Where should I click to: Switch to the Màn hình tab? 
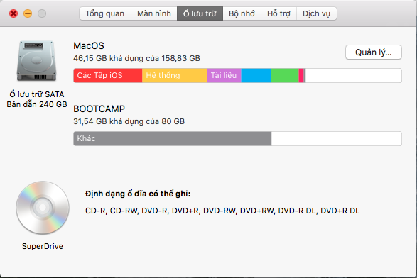[154, 13]
